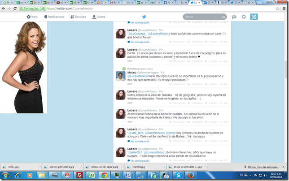
Task: Favorite the 'Retiro entonces la idea' tweet
Action: (x=211, y=103)
